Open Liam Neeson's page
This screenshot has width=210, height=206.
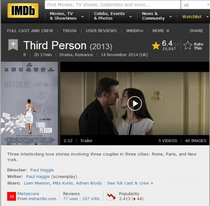[x=37, y=183]
